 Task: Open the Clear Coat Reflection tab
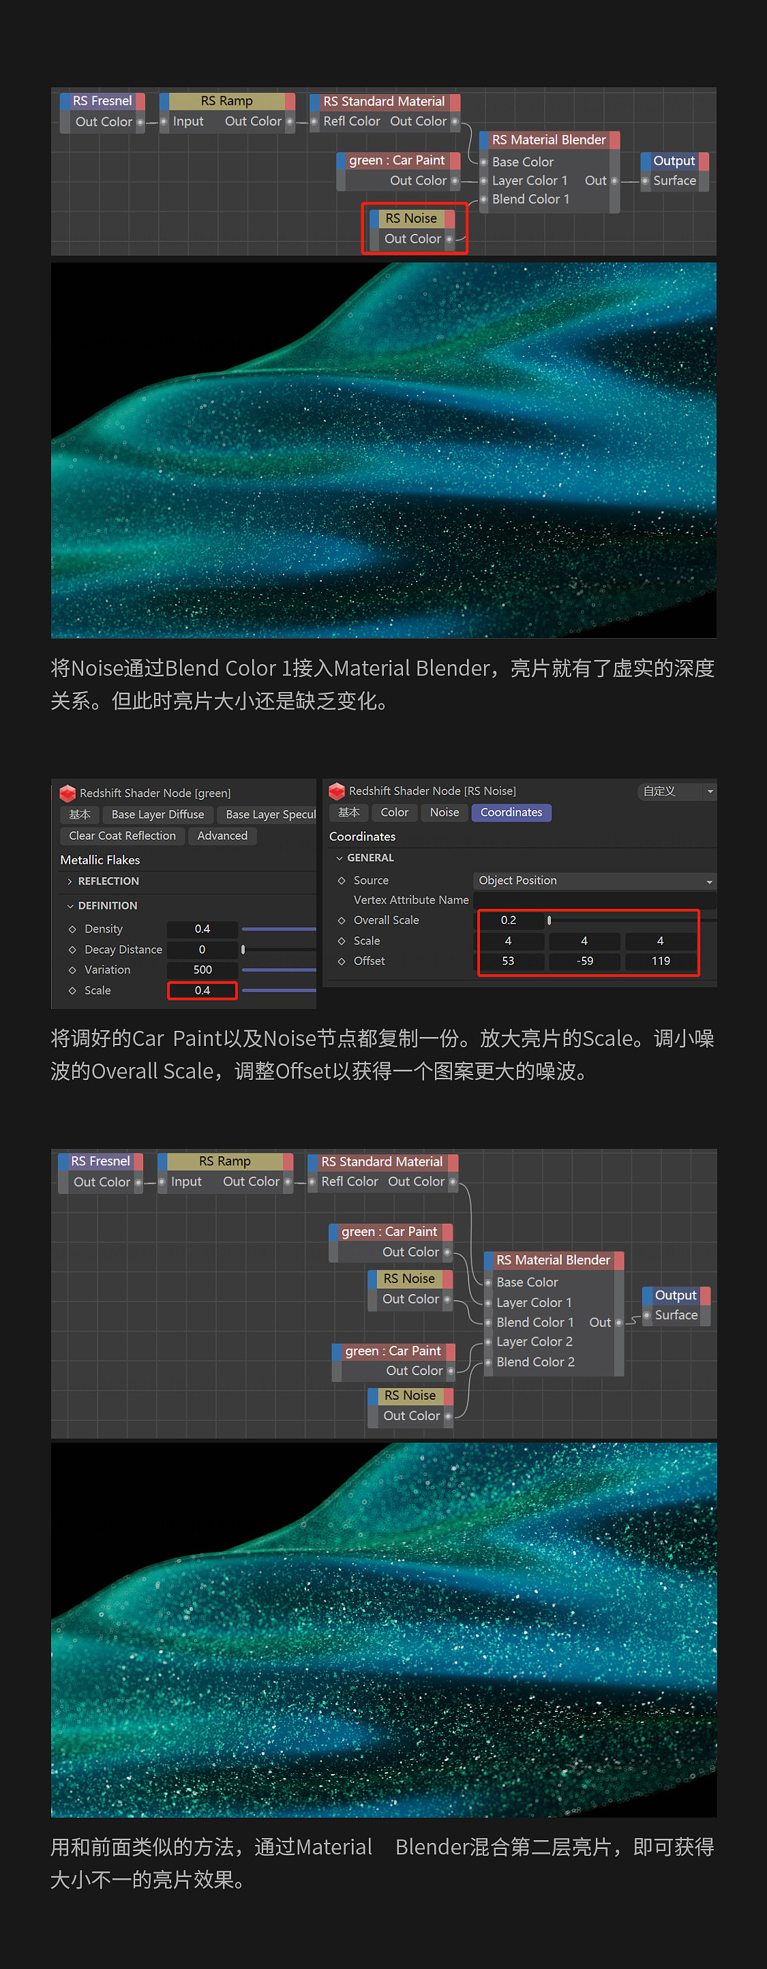(x=122, y=837)
